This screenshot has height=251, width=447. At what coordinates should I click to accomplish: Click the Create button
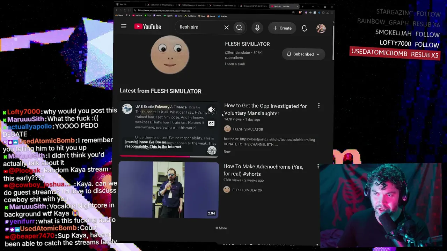pyautogui.click(x=282, y=28)
